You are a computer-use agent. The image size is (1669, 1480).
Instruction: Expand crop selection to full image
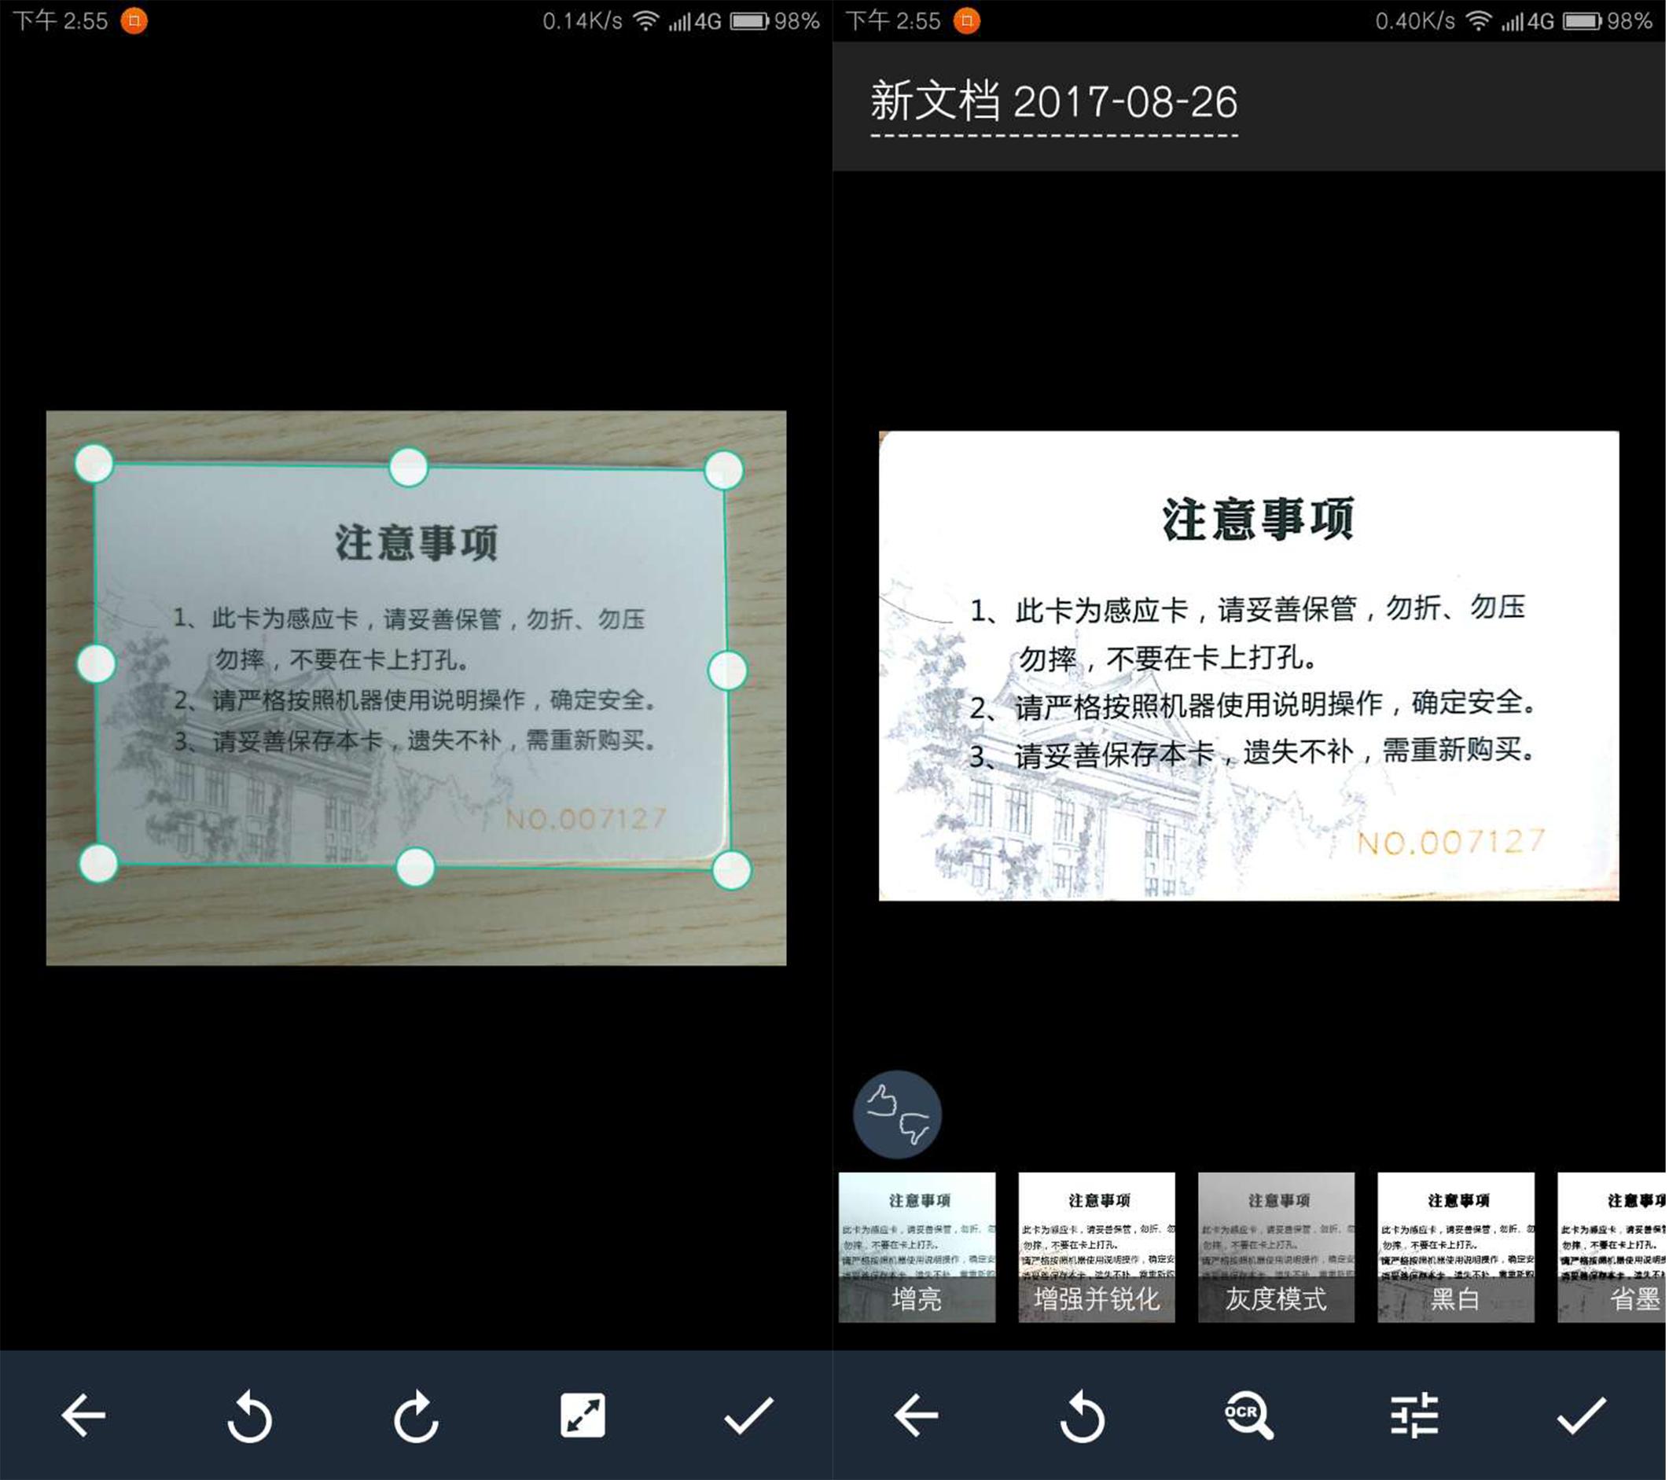point(583,1419)
